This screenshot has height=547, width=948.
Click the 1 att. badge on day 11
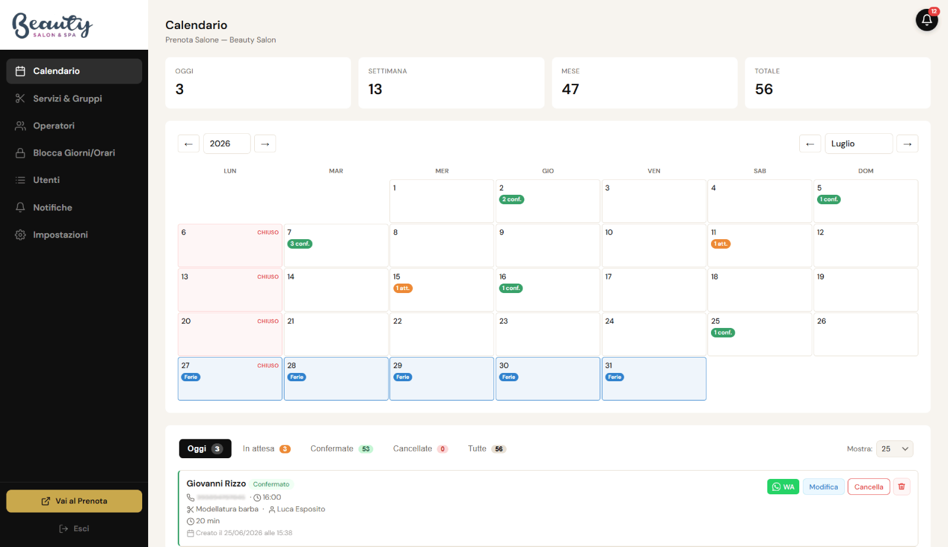tap(720, 244)
